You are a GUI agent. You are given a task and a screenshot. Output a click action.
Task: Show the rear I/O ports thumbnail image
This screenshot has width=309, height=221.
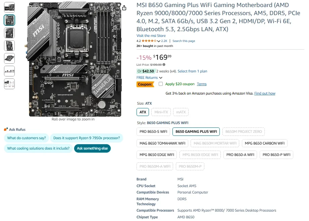pyautogui.click(x=9, y=71)
